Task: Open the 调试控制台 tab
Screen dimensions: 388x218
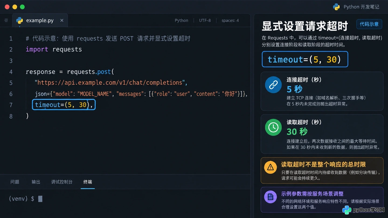Action: click(x=62, y=182)
